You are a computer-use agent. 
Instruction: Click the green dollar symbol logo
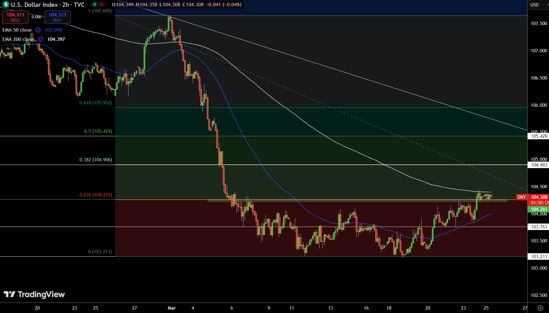(x=6, y=5)
